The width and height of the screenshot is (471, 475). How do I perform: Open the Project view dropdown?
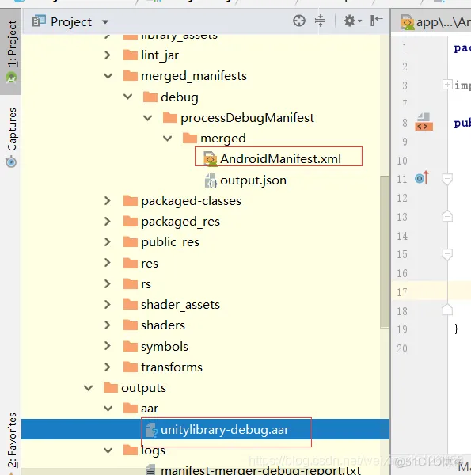pyautogui.click(x=105, y=22)
